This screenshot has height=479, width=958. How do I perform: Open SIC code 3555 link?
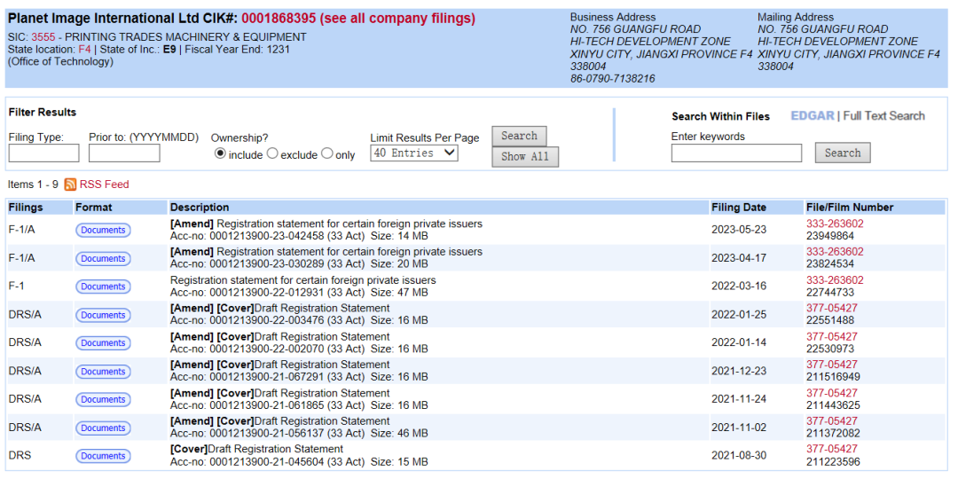coord(43,37)
